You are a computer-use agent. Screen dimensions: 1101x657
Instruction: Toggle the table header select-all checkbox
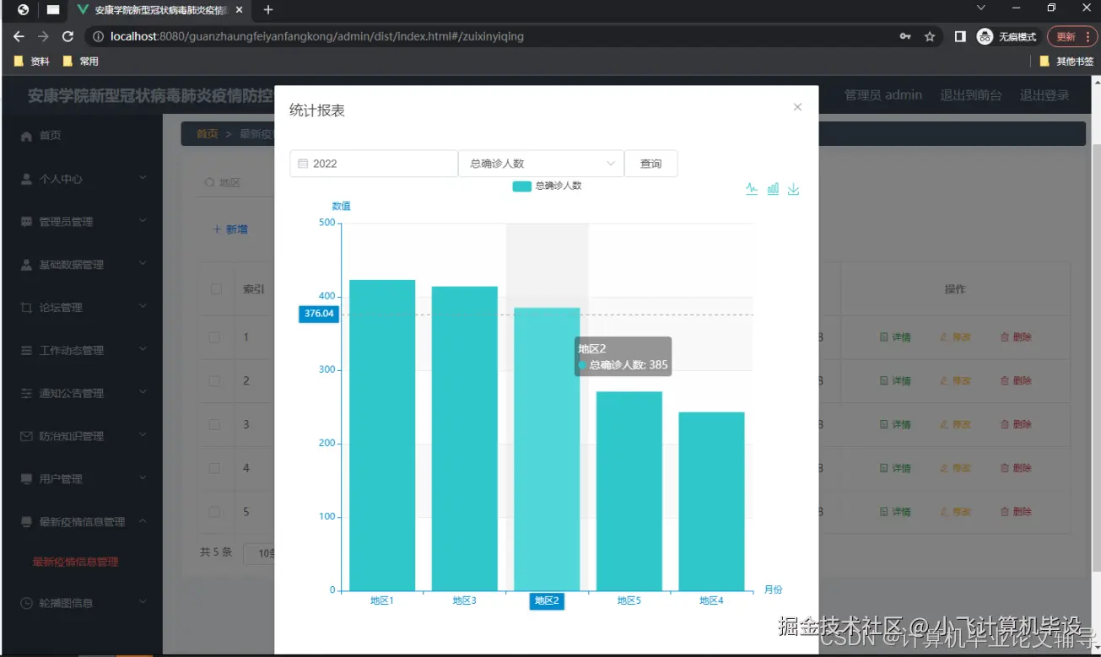215,289
